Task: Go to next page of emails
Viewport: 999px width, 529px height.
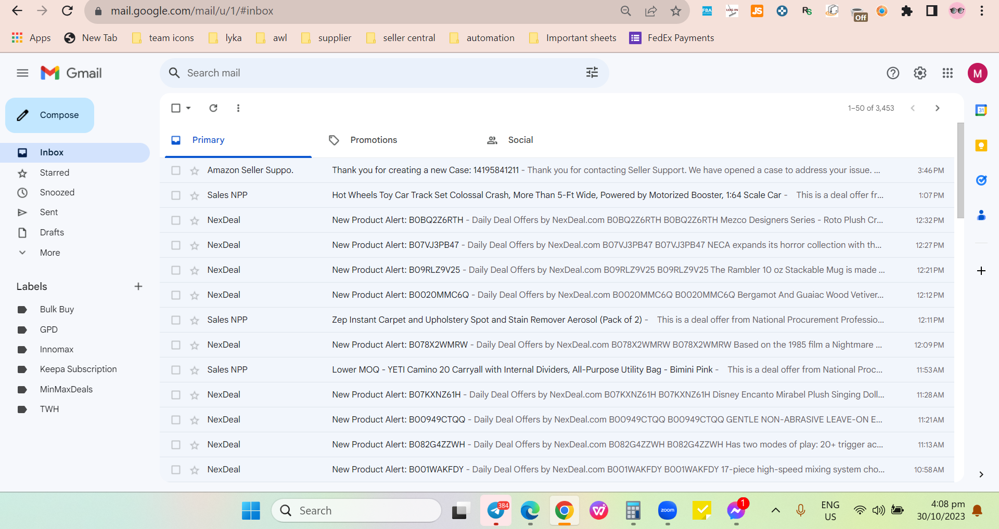Action: [x=938, y=108]
